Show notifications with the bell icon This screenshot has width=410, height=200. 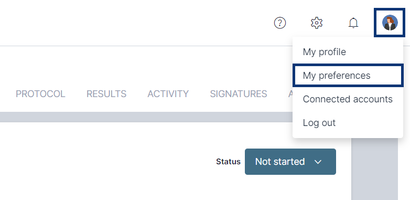pyautogui.click(x=353, y=23)
